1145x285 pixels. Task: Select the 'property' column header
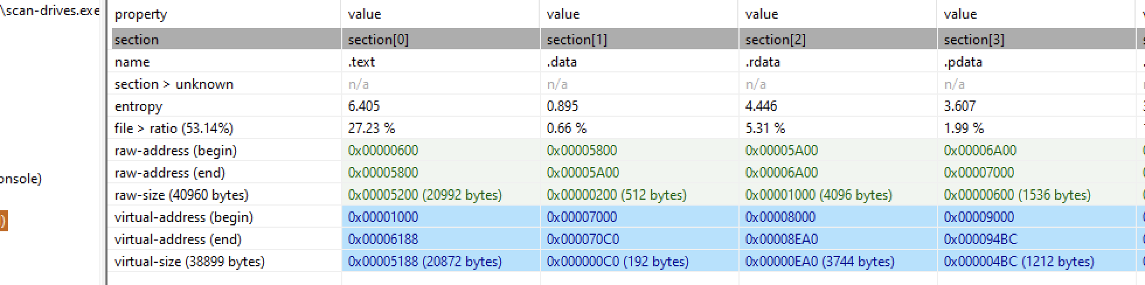pos(141,14)
